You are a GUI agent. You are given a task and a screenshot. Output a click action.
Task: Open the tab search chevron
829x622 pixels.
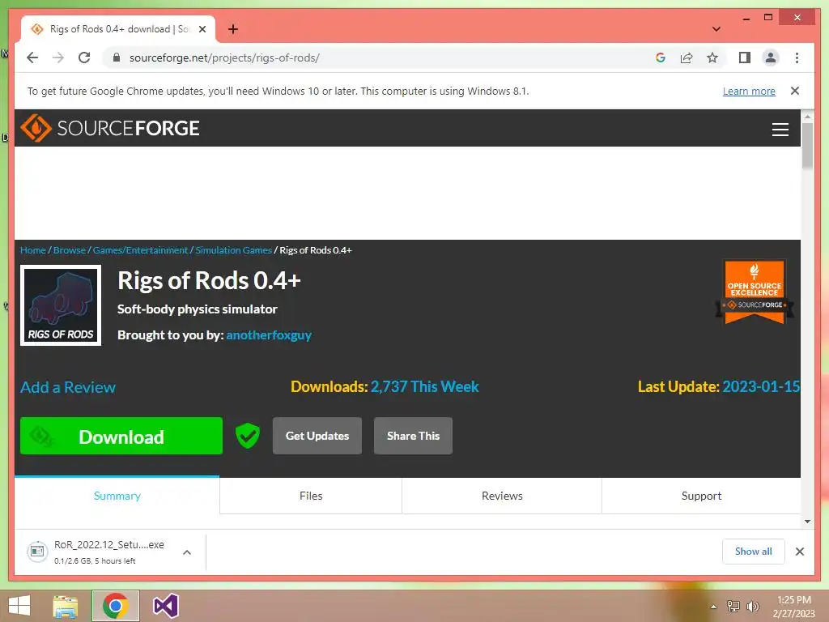(716, 29)
